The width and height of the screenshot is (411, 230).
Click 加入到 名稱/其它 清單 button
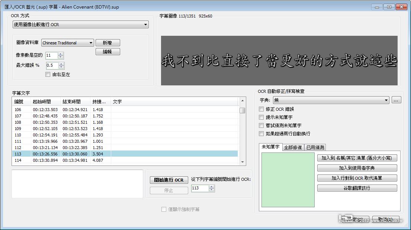point(357,158)
